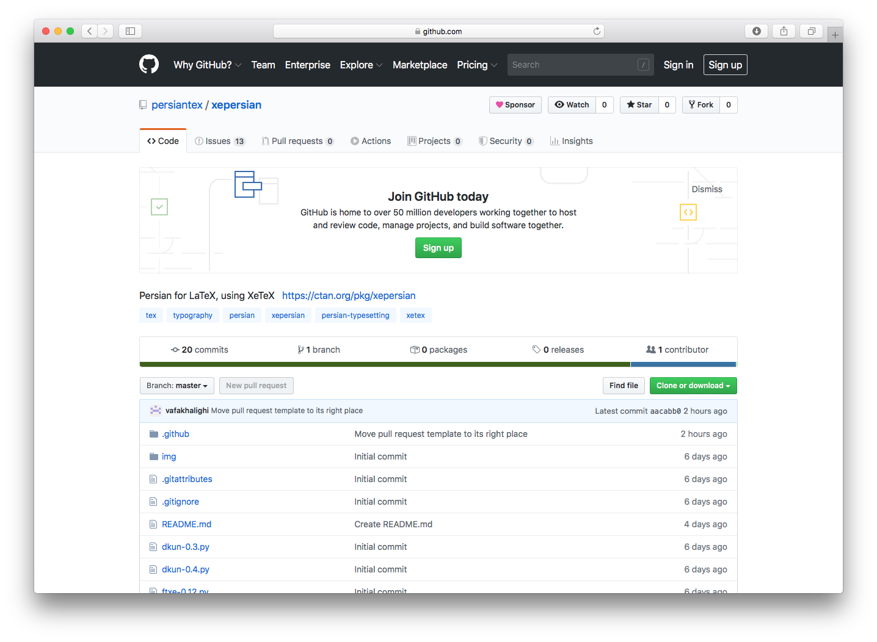Watch the repository with the eye button
This screenshot has height=642, width=877.
pyautogui.click(x=572, y=105)
